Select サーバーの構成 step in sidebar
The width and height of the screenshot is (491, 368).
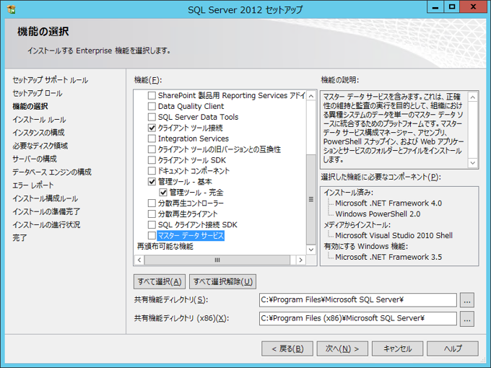tap(35, 159)
